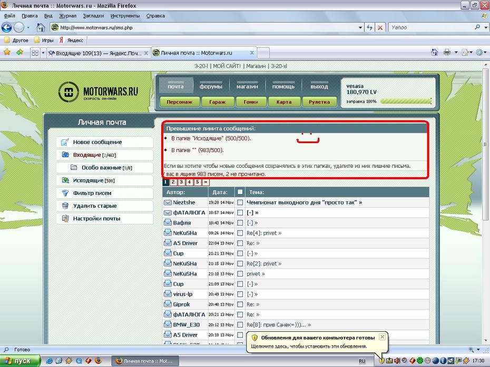The width and height of the screenshot is (490, 367).
Task: Click the заправка 100% fuel progress bar
Action: pyautogui.click(x=406, y=101)
